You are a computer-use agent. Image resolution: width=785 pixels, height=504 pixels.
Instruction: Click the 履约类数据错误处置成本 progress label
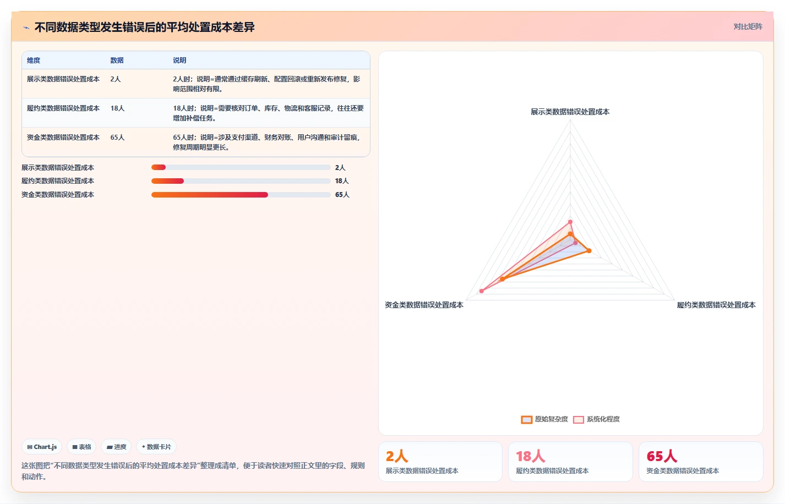click(x=58, y=181)
